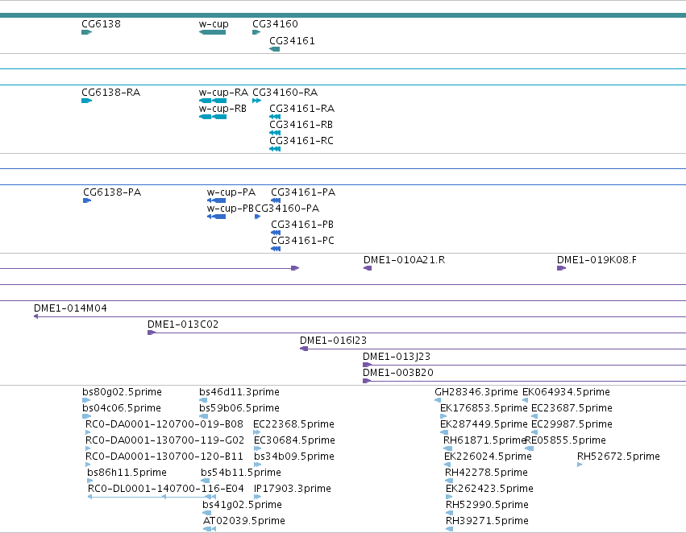Select EST RH52672.5prime

coord(618,457)
